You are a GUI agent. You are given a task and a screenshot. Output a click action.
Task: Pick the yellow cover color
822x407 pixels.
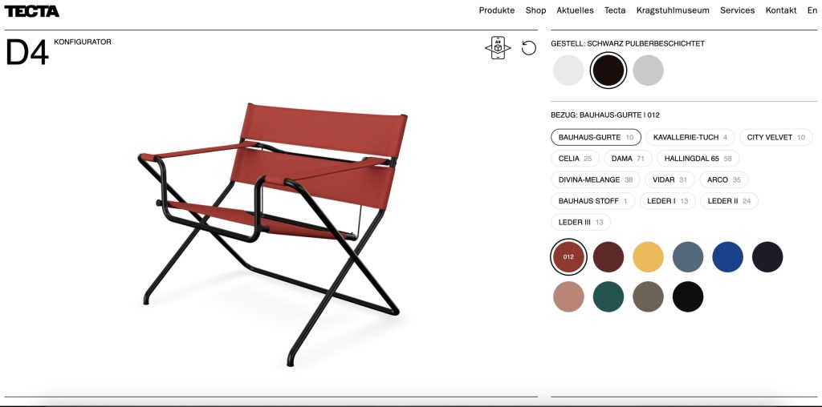click(648, 257)
